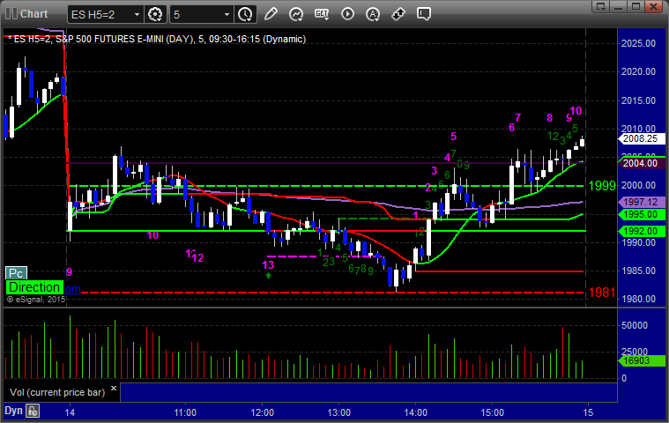Click the small green up arrow below 13
Viewport: 669px width, 423px height.
click(x=268, y=276)
